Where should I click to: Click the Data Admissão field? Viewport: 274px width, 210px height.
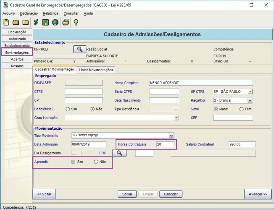[x=89, y=144]
